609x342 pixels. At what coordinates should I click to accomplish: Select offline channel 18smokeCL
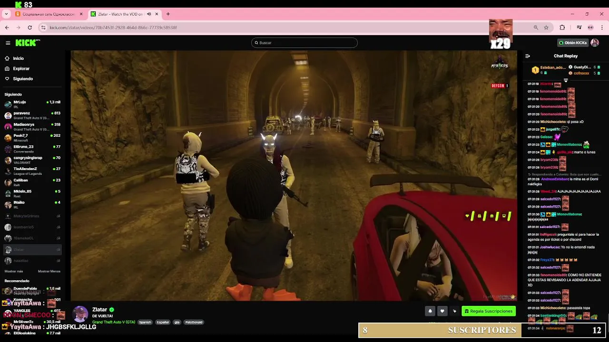32,238
